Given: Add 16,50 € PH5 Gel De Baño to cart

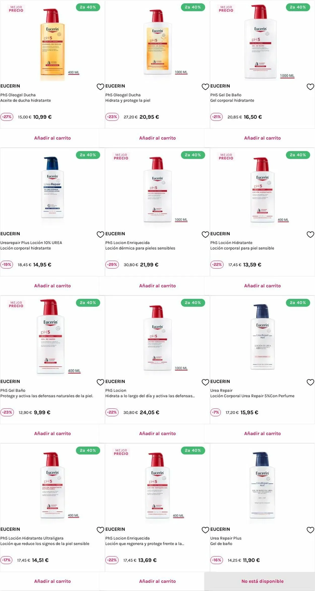Looking at the screenshot, I should coord(262,138).
